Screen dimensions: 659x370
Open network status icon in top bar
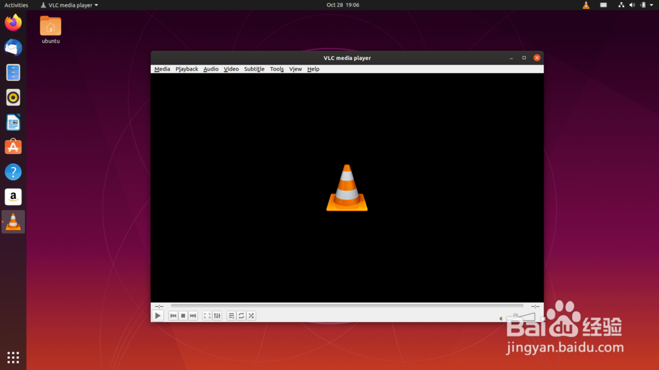(x=621, y=5)
